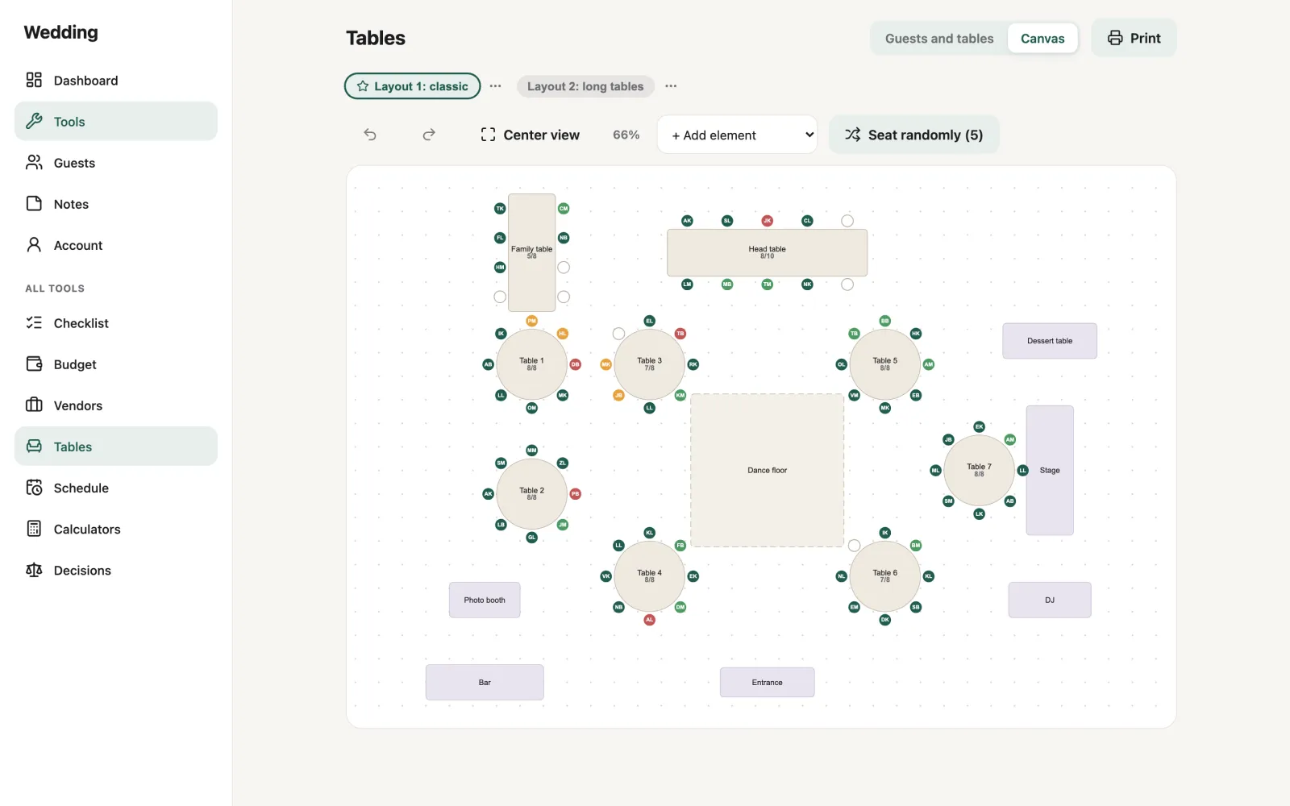Select guest TM at the Head table

[768, 285]
